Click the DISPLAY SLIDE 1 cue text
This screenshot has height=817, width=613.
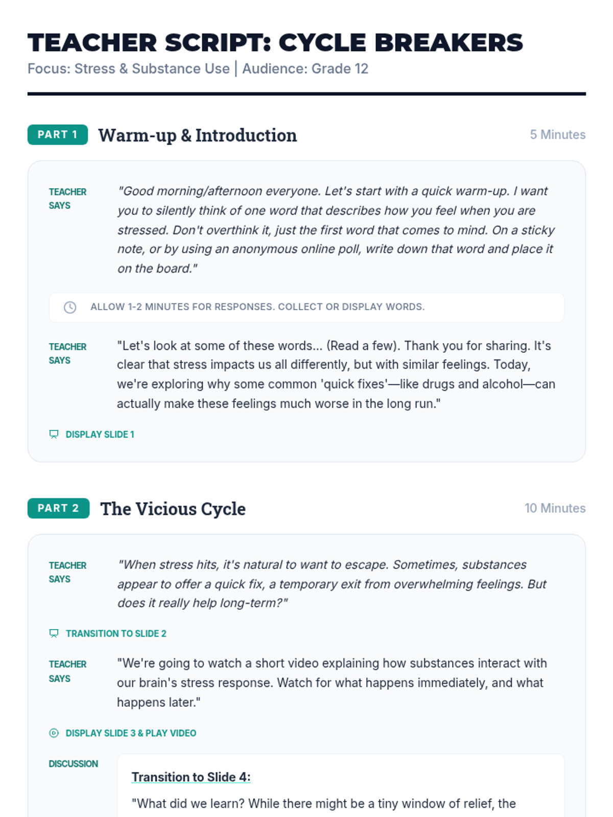[100, 435]
